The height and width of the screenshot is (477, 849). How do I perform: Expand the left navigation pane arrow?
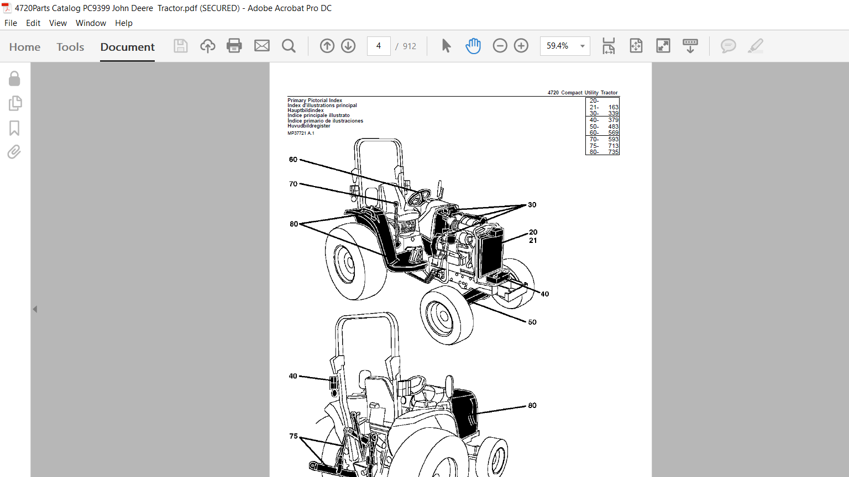35,309
